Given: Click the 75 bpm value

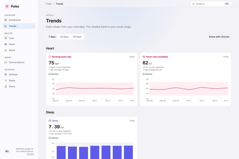Looking at the screenshot, I should point(54,63).
